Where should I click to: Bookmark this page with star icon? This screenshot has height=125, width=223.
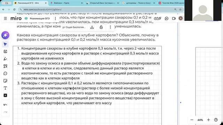(x=180, y=9)
